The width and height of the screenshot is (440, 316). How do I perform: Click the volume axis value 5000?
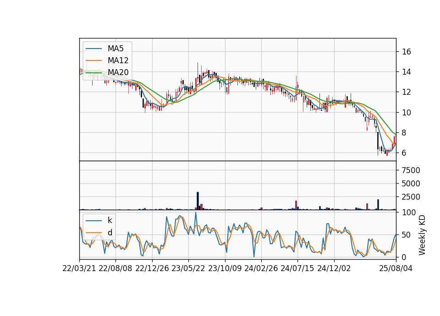[x=411, y=184]
